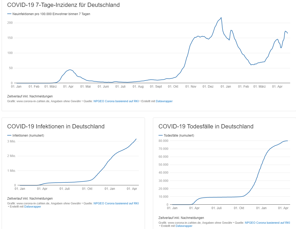Image resolution: width=296 pixels, height=229 pixels.
Task: Open Datawrapper link in the Todesfälle footer
Action: pyautogui.click(x=184, y=226)
